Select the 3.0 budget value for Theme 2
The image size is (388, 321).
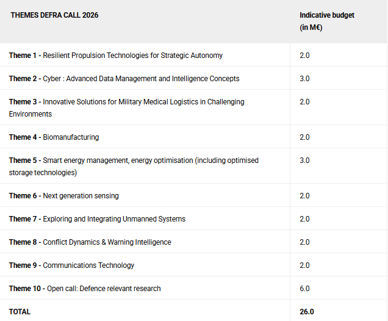click(x=304, y=79)
